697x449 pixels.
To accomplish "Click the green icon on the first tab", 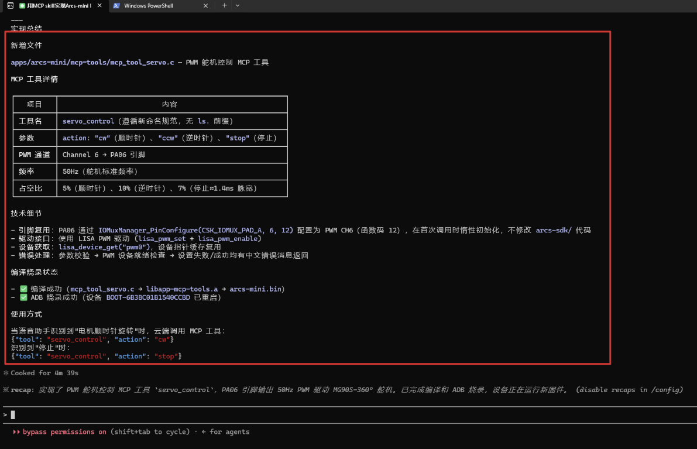I will [22, 6].
